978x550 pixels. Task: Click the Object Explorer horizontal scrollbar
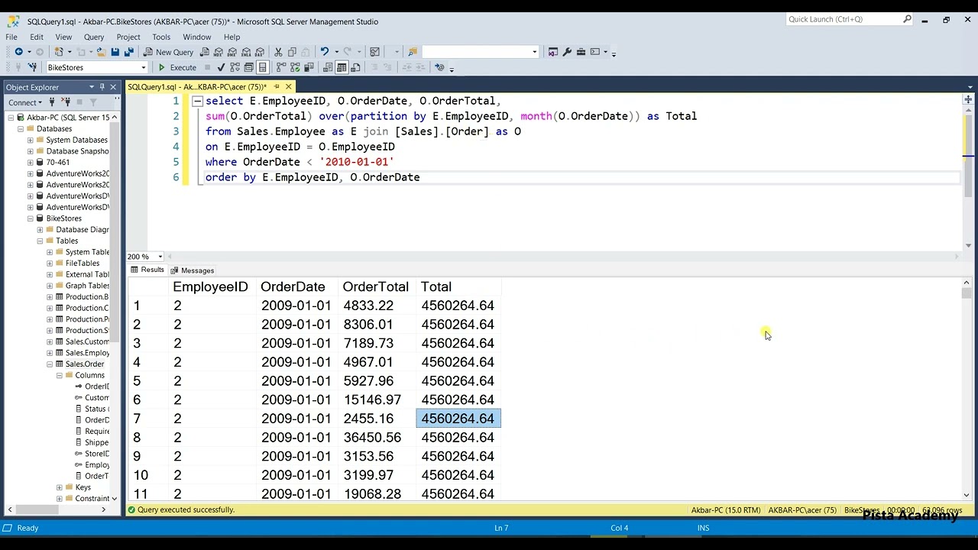58,510
